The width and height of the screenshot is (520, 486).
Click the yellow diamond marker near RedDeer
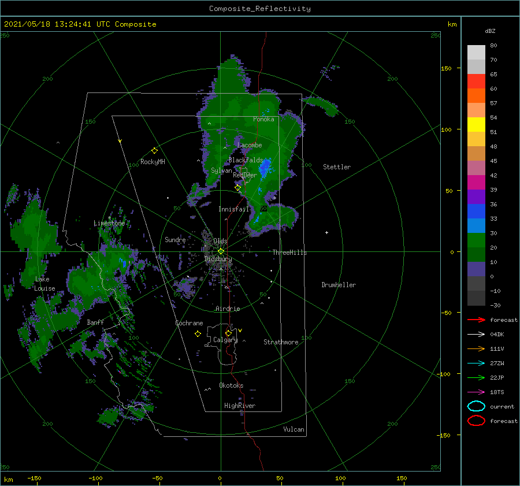point(237,188)
